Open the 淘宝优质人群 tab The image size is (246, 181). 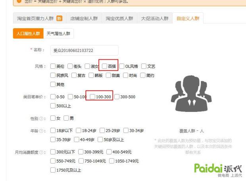[x=119, y=19]
